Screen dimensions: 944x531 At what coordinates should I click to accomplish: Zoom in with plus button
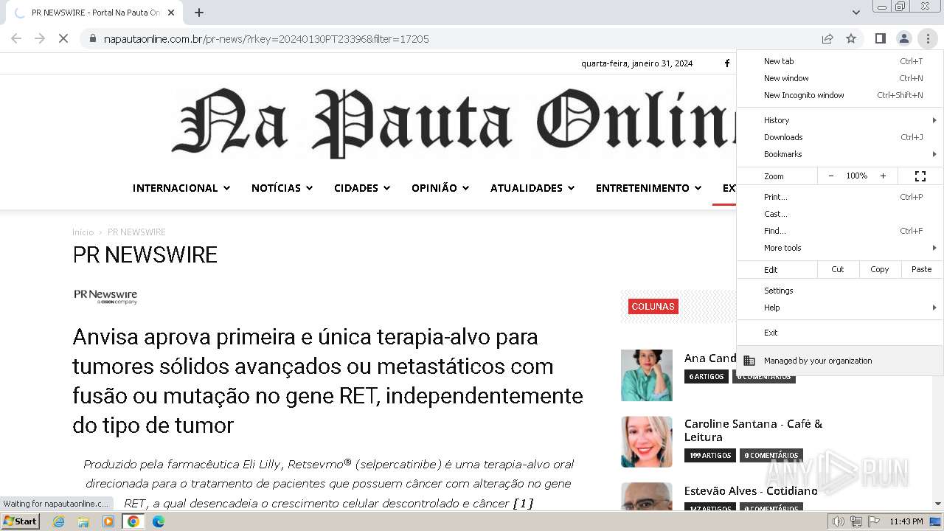[x=883, y=176]
